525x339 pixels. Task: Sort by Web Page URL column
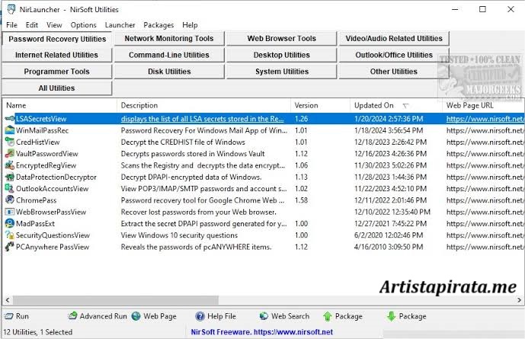pyautogui.click(x=483, y=105)
